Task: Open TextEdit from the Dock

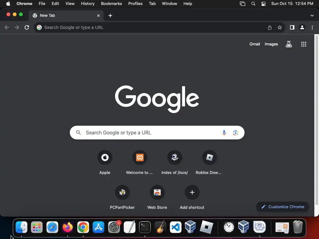Action: pos(129,227)
